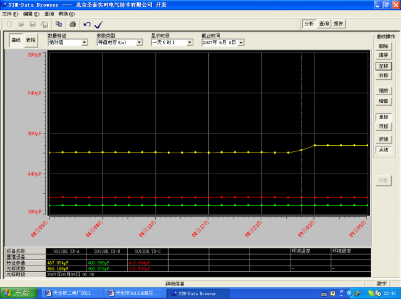
Task: Click the Open folder toolbar icon
Action: 21,24
